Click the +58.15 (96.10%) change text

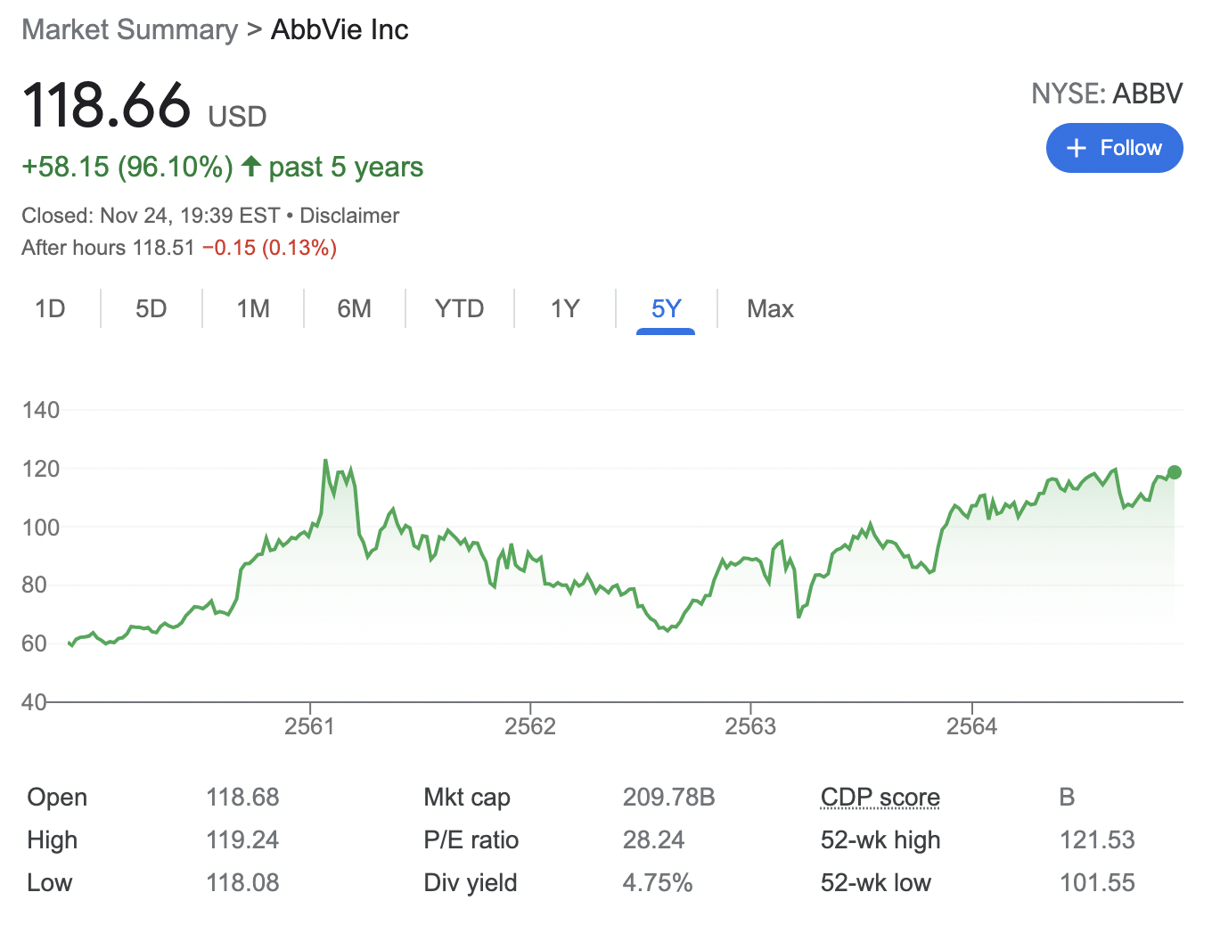point(127,167)
